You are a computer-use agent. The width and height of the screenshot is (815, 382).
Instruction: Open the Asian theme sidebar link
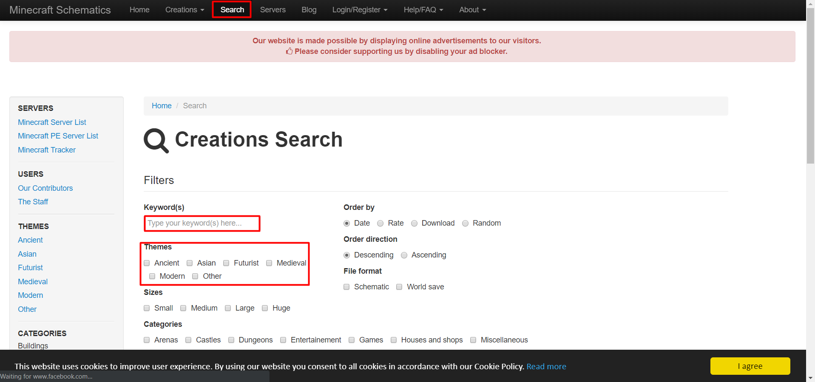pyautogui.click(x=27, y=254)
